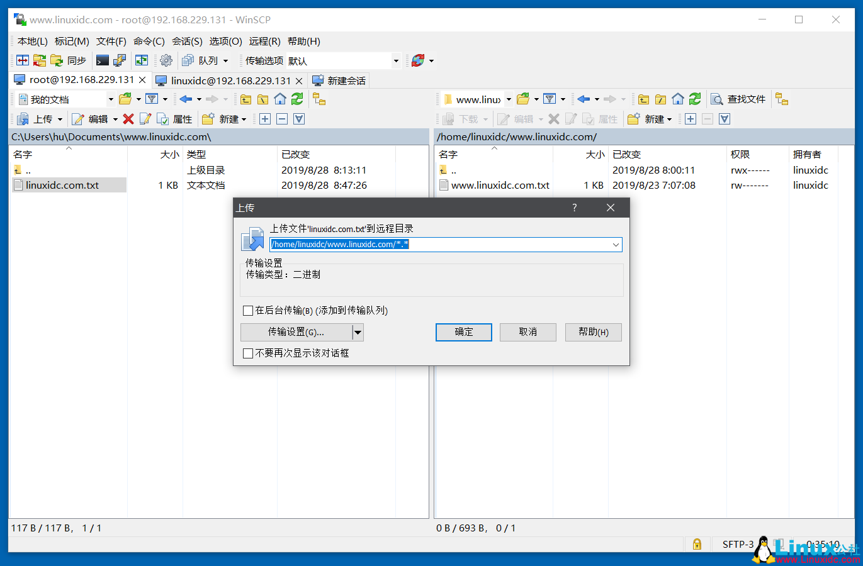Click 确定 OK button in upload dialog
The image size is (863, 566).
(464, 332)
